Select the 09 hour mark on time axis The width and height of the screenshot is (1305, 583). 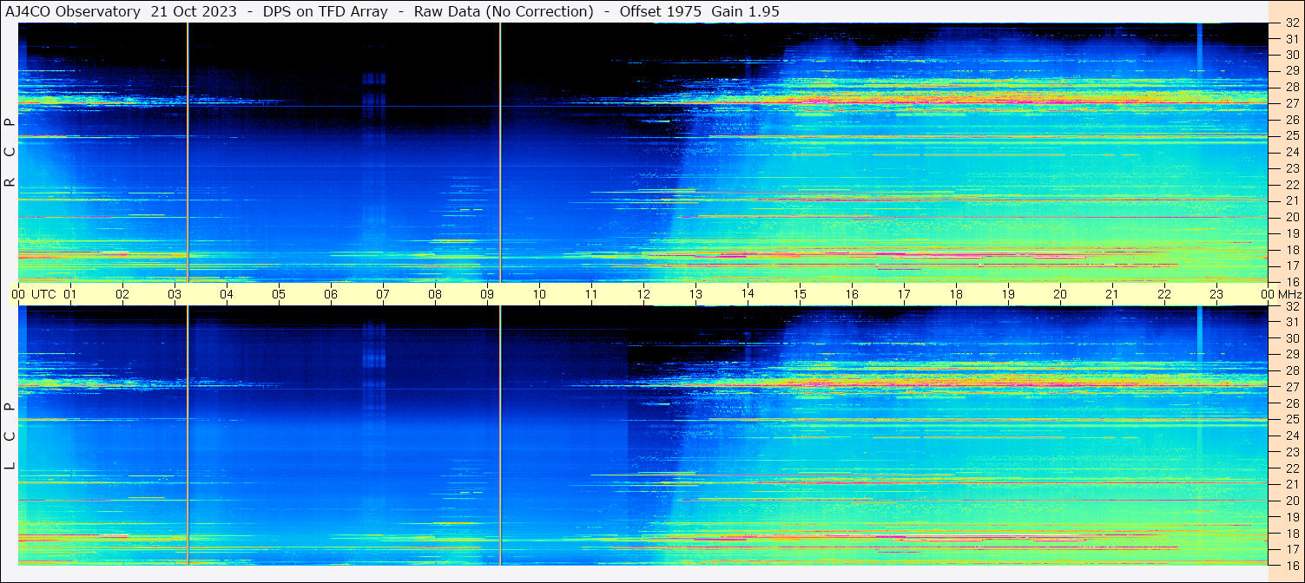(x=487, y=294)
